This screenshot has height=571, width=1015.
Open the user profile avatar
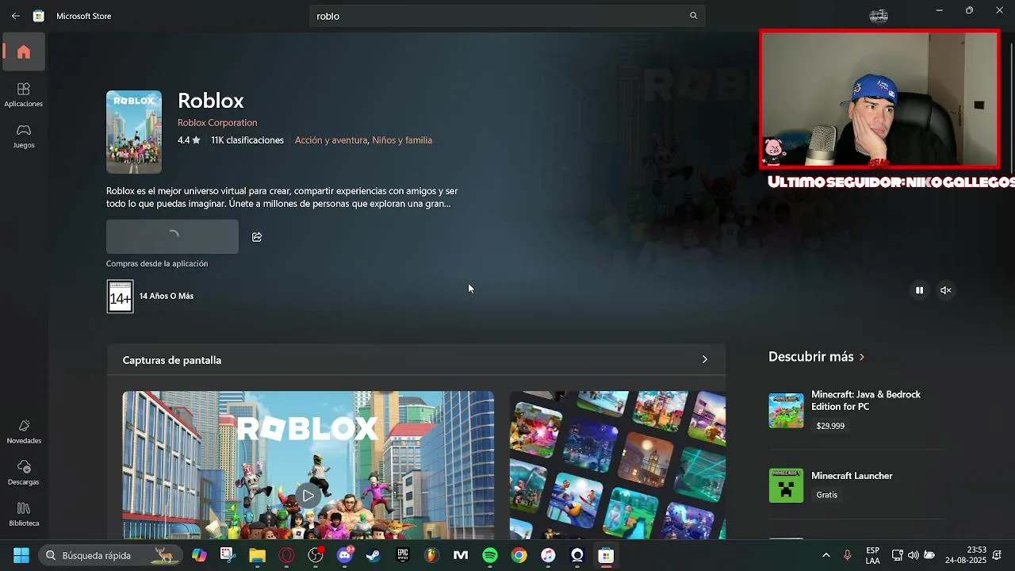pos(879,16)
